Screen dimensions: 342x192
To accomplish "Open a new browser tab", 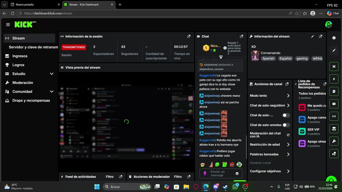I will click(120, 5).
